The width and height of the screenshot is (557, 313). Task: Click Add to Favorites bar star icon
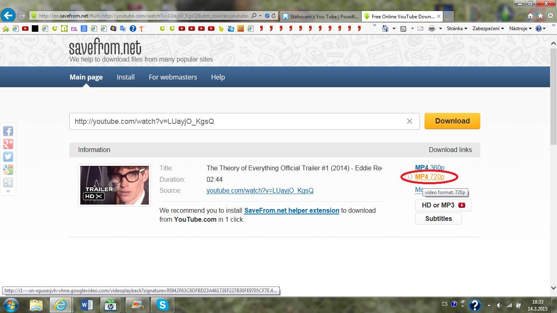6,29
